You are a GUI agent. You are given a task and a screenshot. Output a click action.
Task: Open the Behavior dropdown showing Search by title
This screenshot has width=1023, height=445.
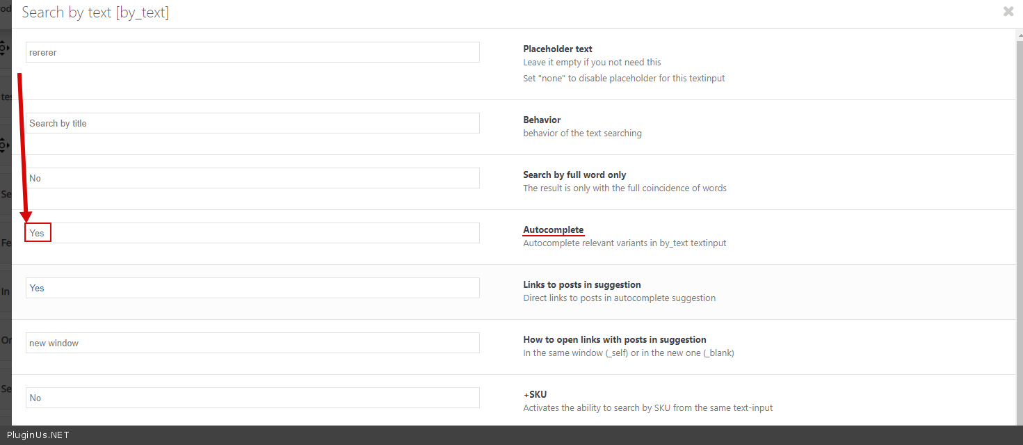pos(252,123)
